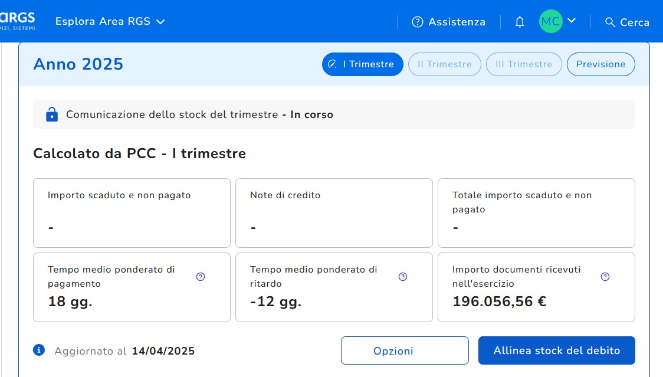The image size is (663, 377).
Task: Click the edit icon in I Trimestre tab
Action: (332, 64)
